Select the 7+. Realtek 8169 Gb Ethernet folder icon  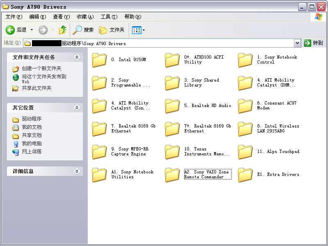pos(172,129)
